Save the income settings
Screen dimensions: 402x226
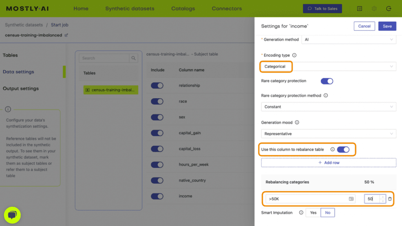(387, 26)
